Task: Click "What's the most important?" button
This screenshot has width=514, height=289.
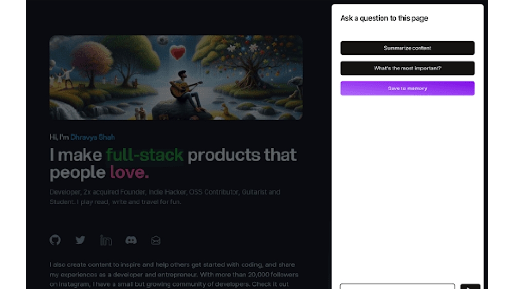Action: [x=407, y=68]
